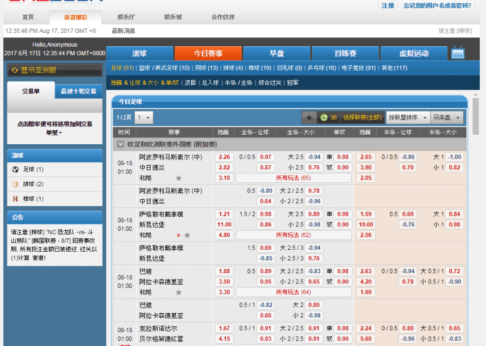Image resolution: width=486 pixels, height=346 pixels.
Task: Click the 4.80 draw odds for 萨格勒布戴拿模 match
Action: [x=225, y=235]
